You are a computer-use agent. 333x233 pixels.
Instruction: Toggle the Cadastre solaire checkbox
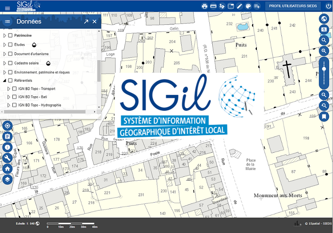pos(10,63)
